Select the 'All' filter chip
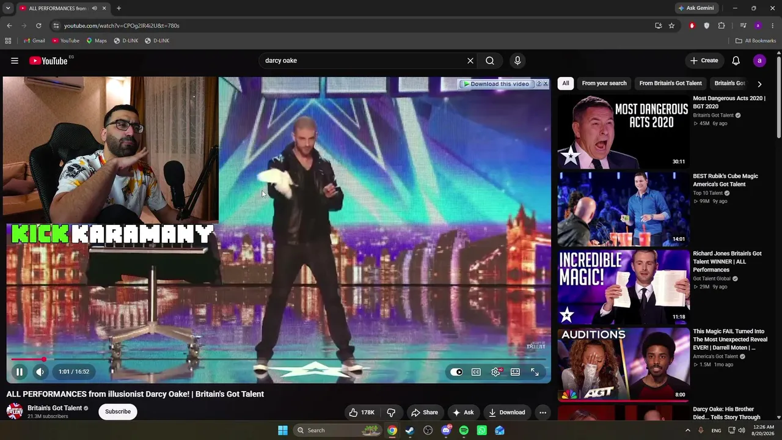The image size is (782, 440). click(566, 83)
